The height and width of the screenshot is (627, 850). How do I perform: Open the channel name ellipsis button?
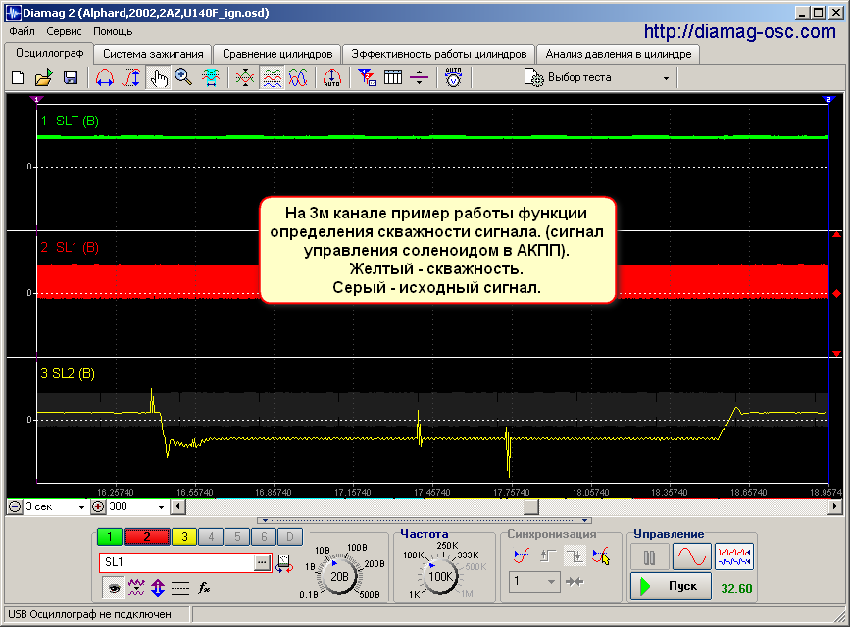pyautogui.click(x=262, y=563)
